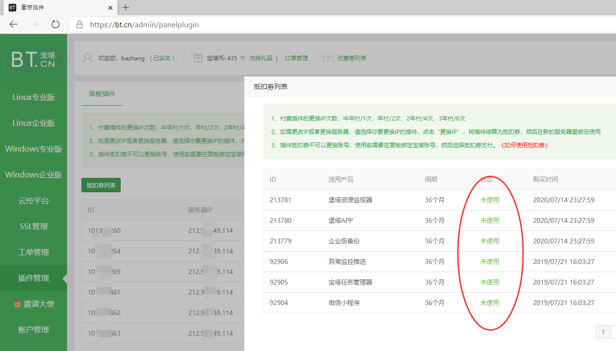The height and width of the screenshot is (351, 616).
Task: Click the padlock site info icon
Action: [x=80, y=24]
